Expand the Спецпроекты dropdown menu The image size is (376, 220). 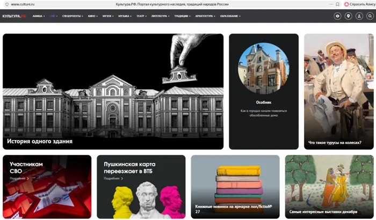(73, 16)
